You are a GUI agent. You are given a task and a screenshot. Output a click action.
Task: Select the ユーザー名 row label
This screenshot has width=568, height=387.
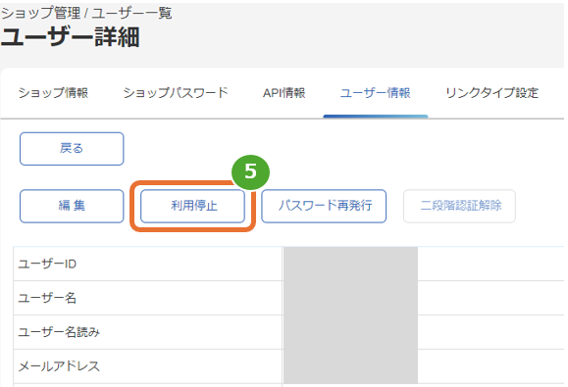click(47, 298)
